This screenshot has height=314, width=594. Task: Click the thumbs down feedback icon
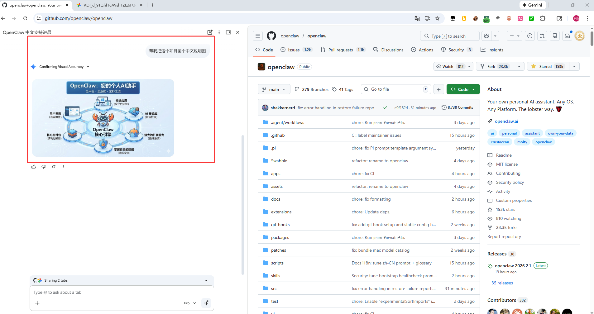coord(44,167)
